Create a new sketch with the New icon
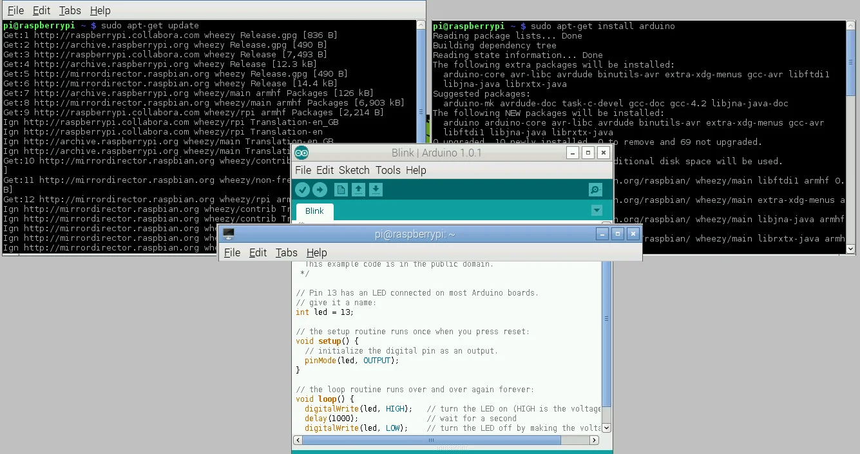Screen dimensions: 860x454 (x=341, y=189)
